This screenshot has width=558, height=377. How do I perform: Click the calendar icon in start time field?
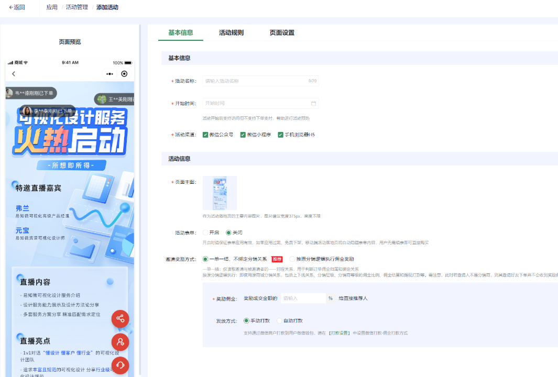[x=313, y=103]
